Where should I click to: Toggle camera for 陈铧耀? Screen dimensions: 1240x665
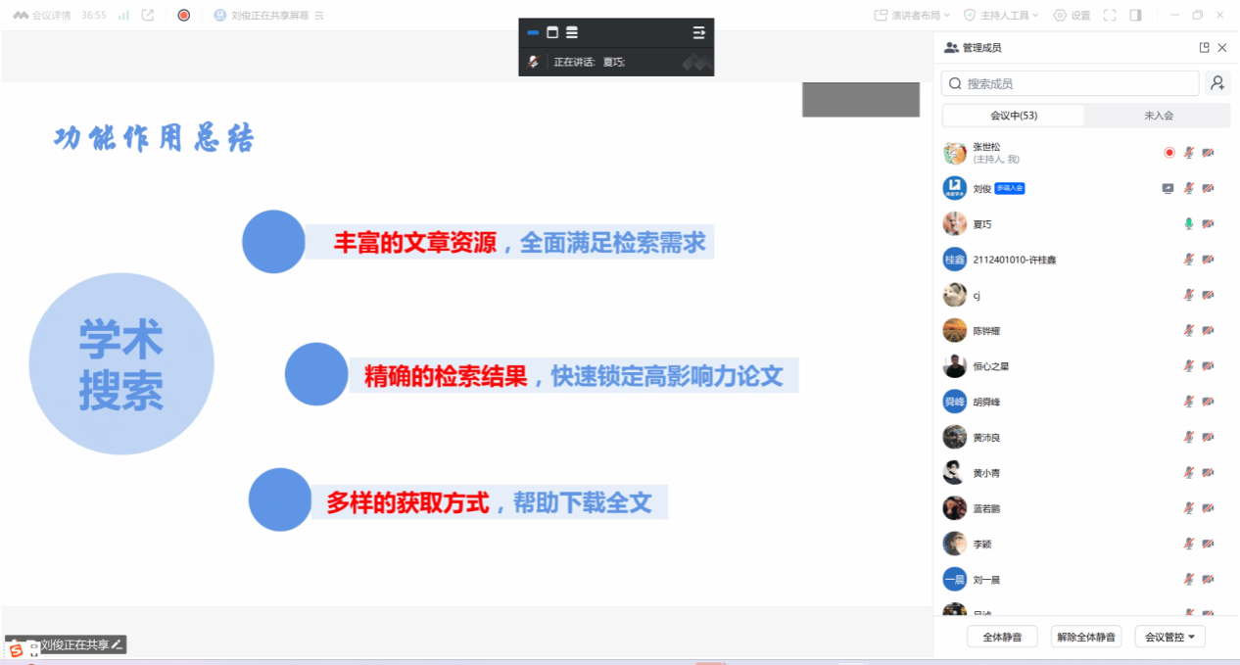[x=1208, y=330]
